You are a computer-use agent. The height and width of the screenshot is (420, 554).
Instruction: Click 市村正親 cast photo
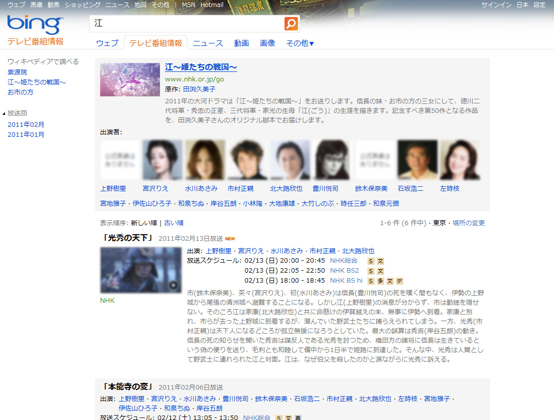pyautogui.click(x=247, y=160)
